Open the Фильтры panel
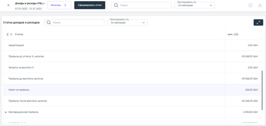The height and width of the screenshot is (126, 266). tap(59, 5)
